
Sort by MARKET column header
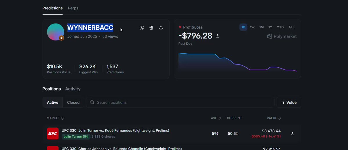click(55, 118)
